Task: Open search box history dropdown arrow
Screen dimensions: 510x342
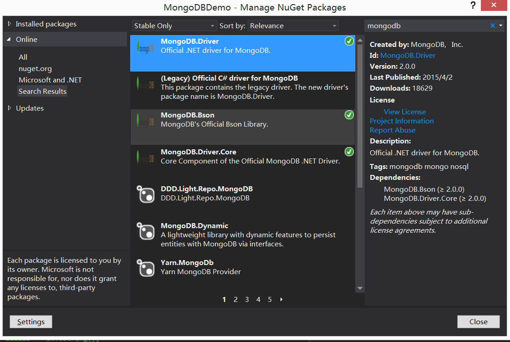Action: tap(501, 26)
